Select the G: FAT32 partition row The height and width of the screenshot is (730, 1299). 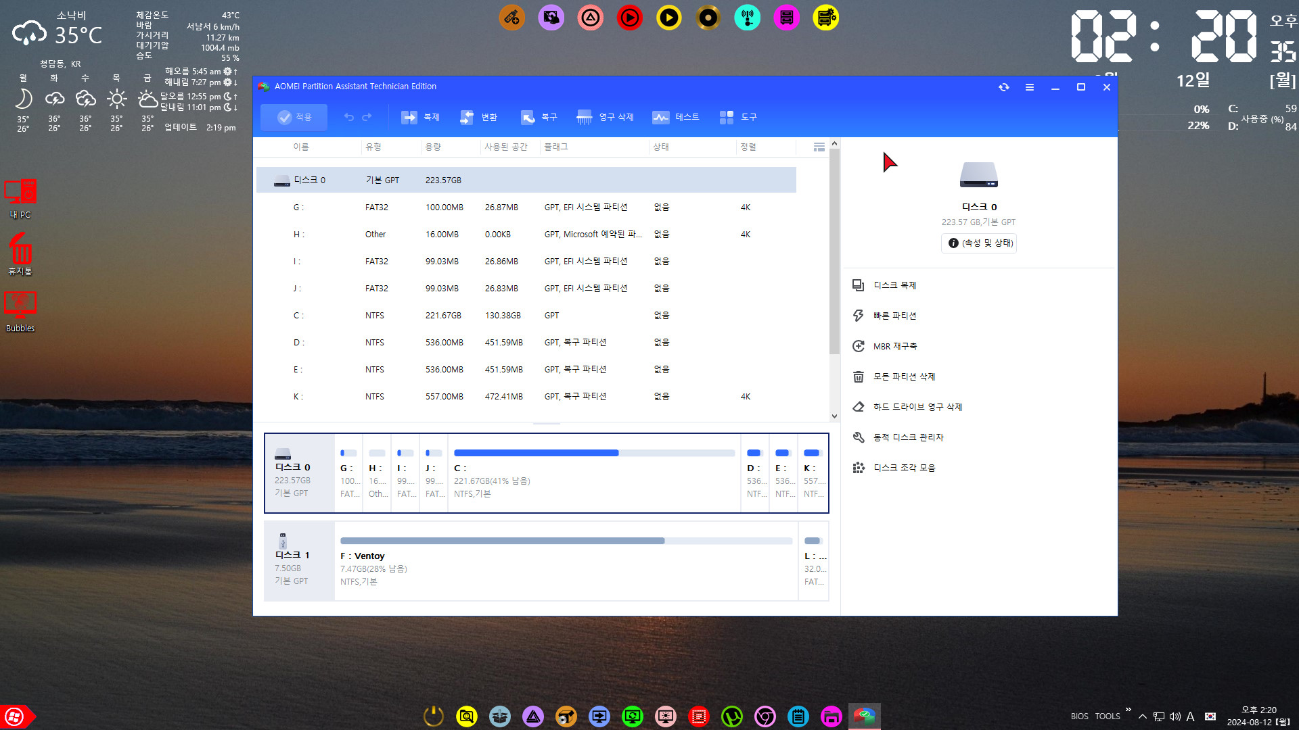point(526,207)
